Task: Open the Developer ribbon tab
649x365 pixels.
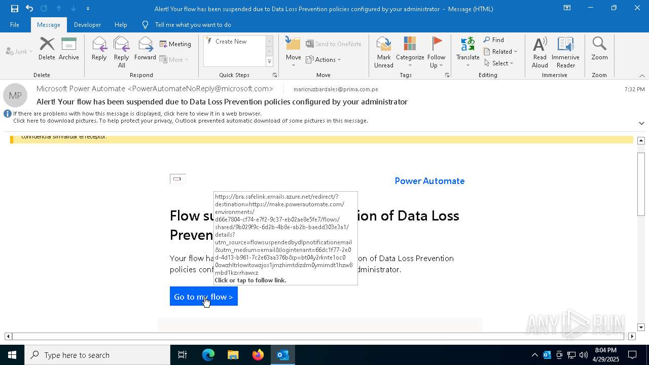Action: coord(87,24)
